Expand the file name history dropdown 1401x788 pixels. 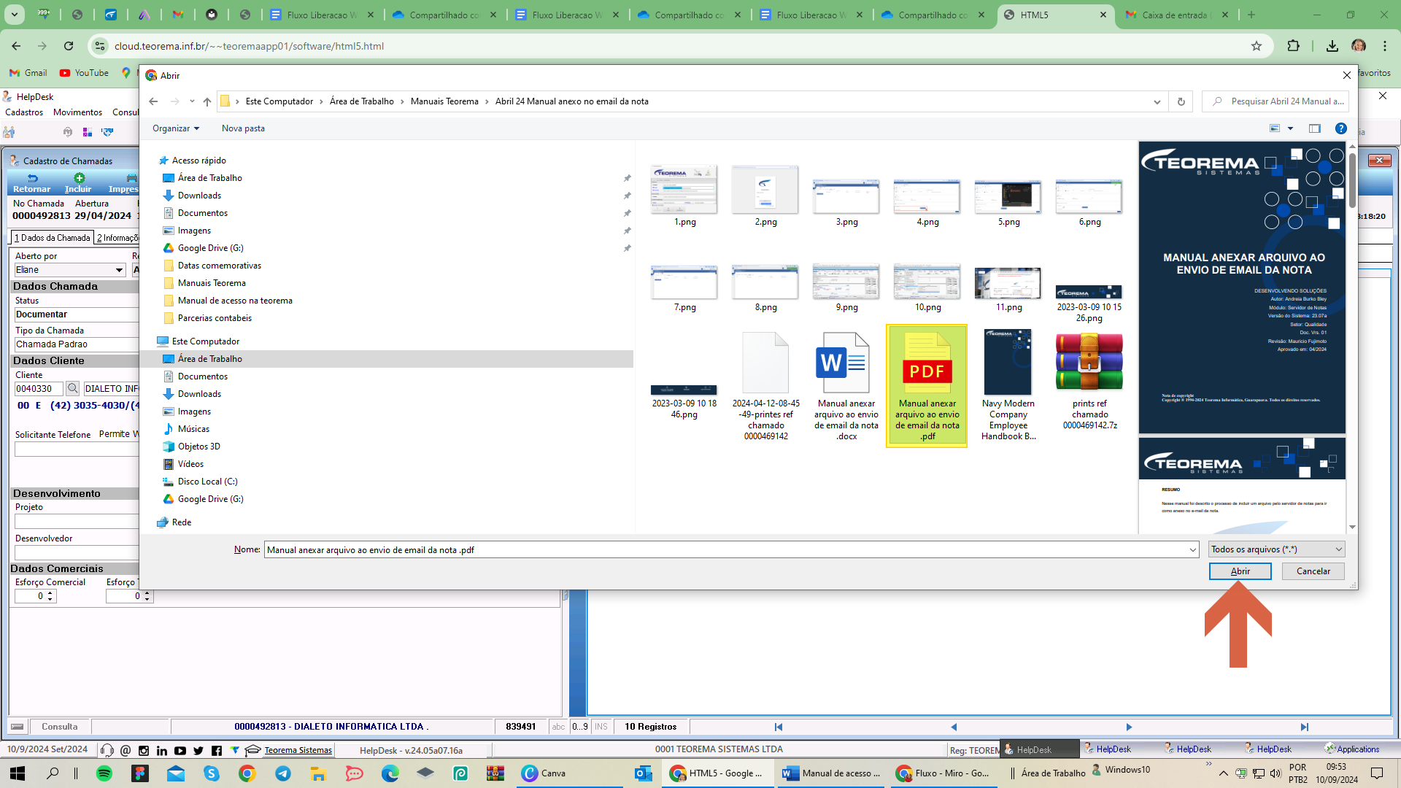(1193, 549)
